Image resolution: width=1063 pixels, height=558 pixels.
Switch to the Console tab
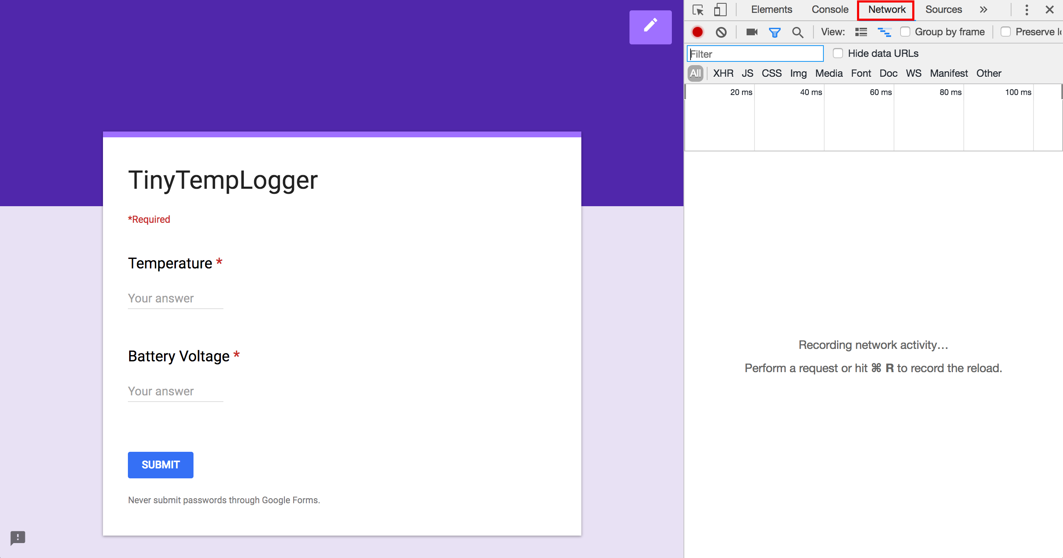[829, 10]
